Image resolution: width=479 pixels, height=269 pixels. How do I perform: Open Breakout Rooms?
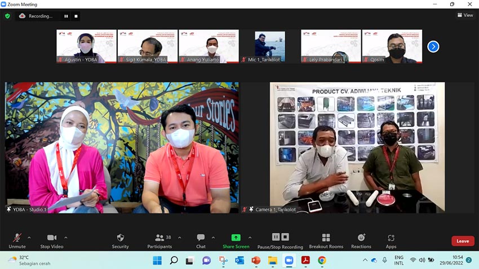326,241
